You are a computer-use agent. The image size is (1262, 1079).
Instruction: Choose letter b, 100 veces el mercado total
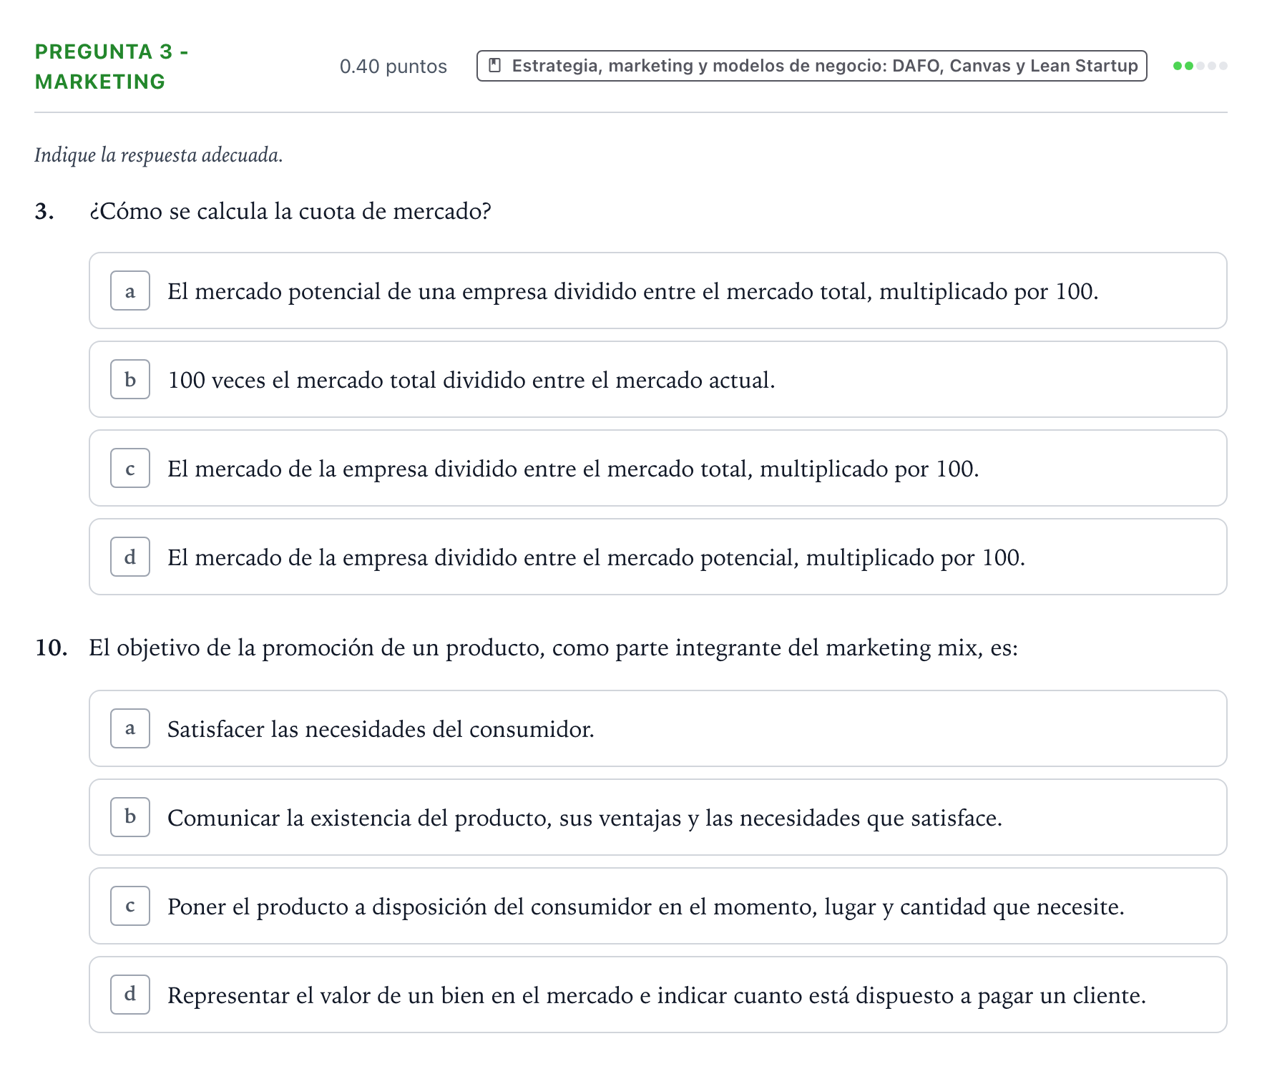tap(657, 379)
